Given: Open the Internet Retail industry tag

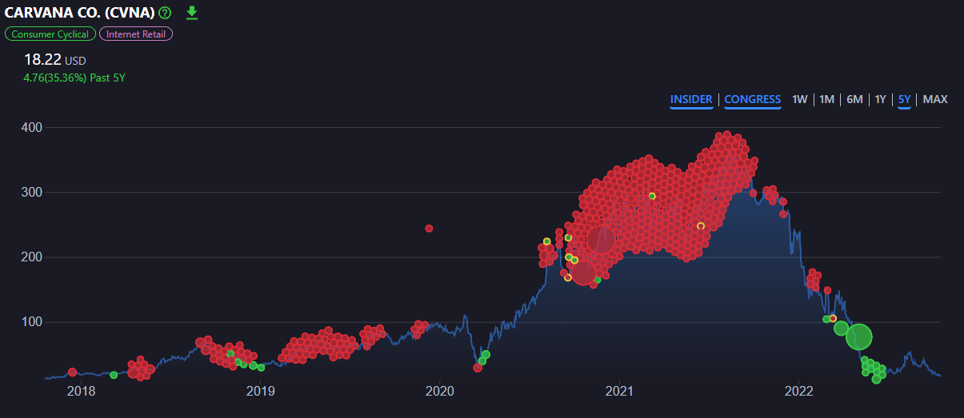Looking at the screenshot, I should pos(136,34).
